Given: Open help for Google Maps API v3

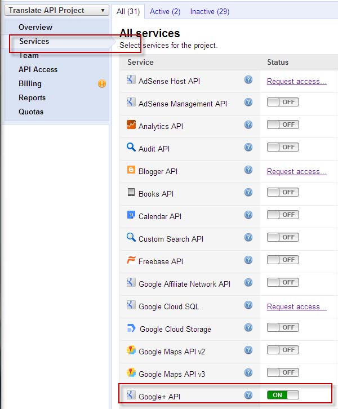Looking at the screenshot, I should (x=248, y=372).
